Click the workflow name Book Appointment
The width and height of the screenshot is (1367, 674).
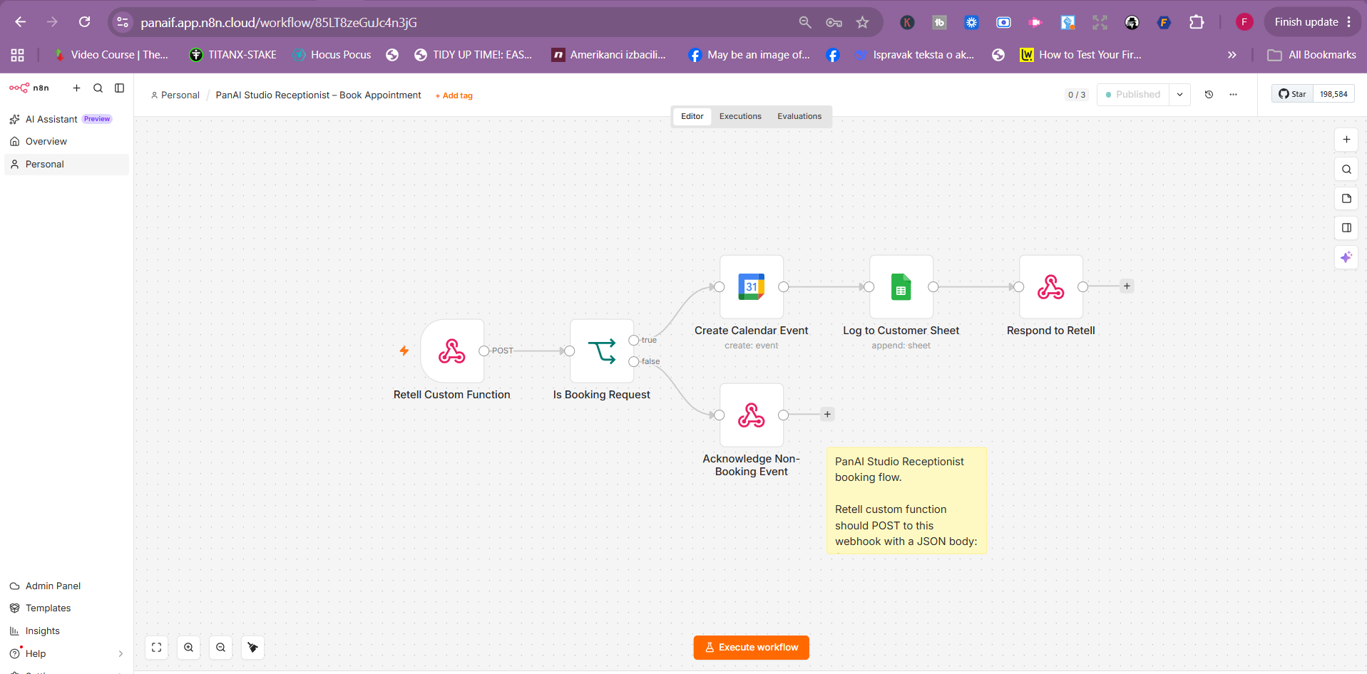pyautogui.click(x=318, y=95)
